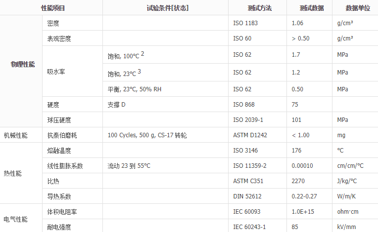Open footnote 3 beside 饱和, 23°C
Image resolution: width=378 pixels, height=232 pixels.
[x=140, y=72]
